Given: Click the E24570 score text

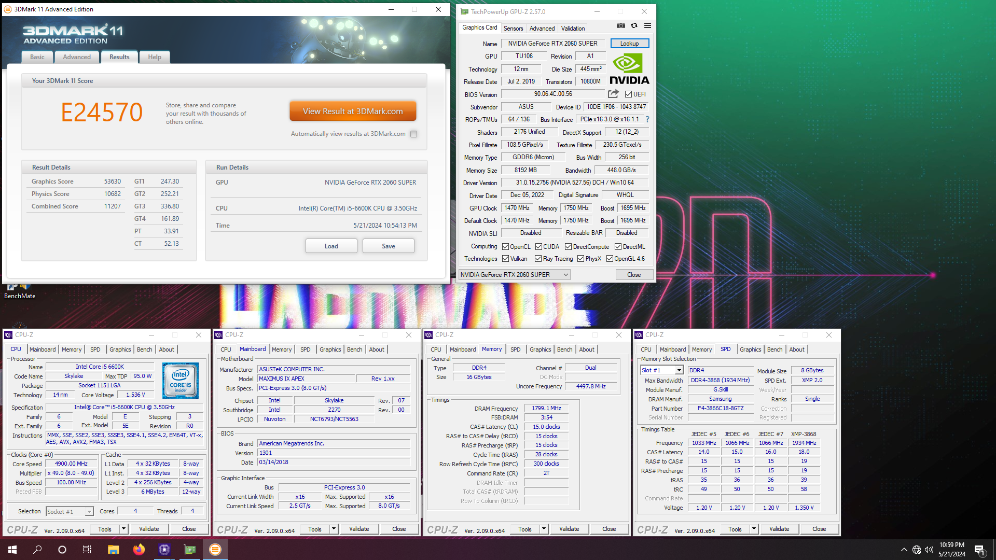Looking at the screenshot, I should (102, 112).
